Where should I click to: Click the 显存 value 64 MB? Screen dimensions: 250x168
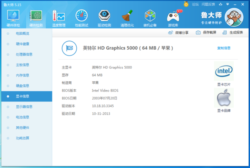pyautogui.click(x=97, y=75)
